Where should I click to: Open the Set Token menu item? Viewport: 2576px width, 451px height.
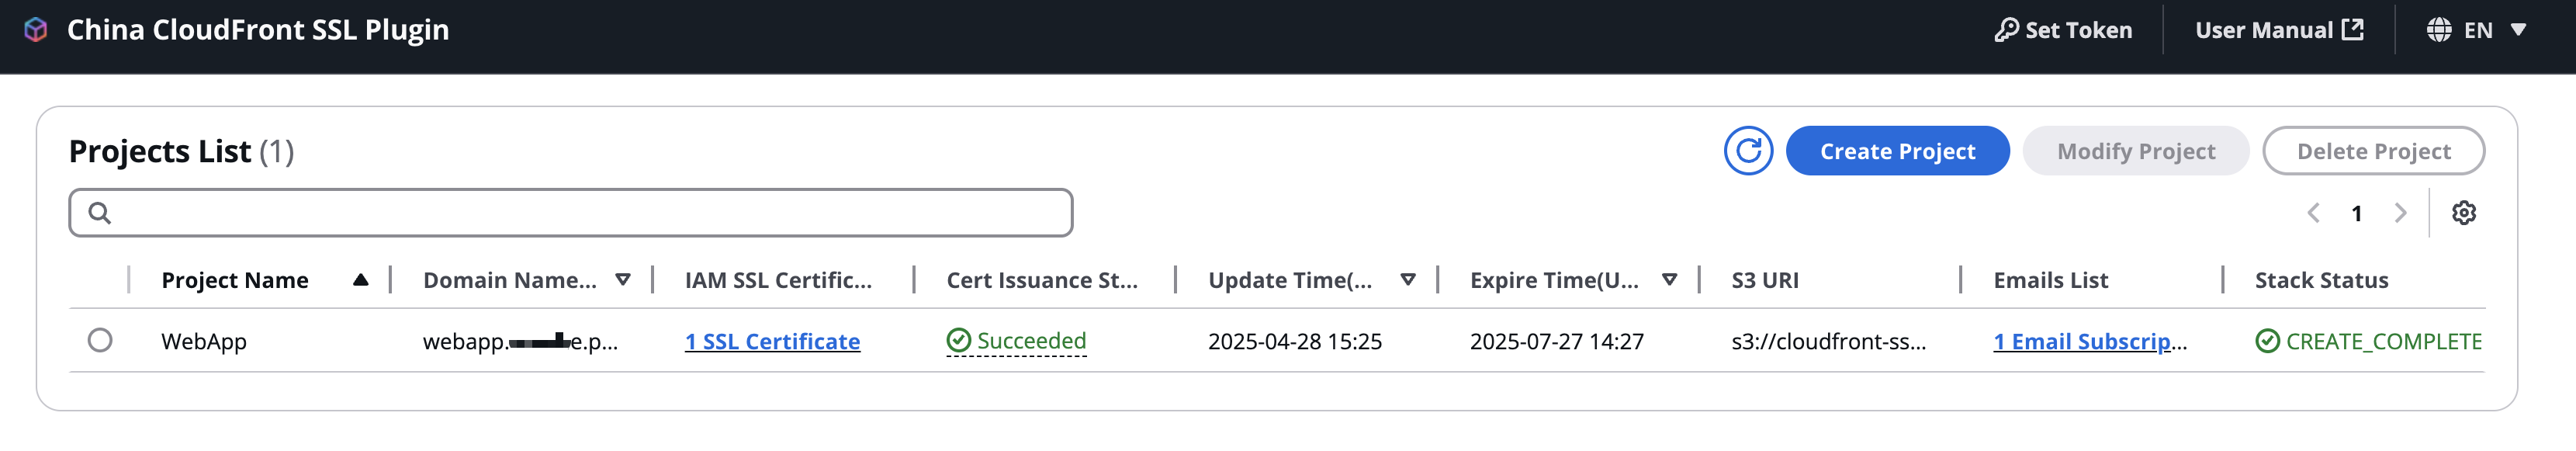click(x=2063, y=30)
